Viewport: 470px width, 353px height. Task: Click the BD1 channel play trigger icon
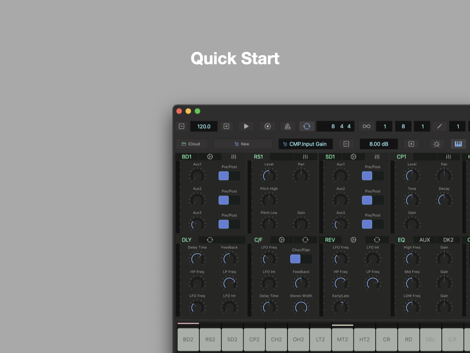pyautogui.click(x=210, y=157)
